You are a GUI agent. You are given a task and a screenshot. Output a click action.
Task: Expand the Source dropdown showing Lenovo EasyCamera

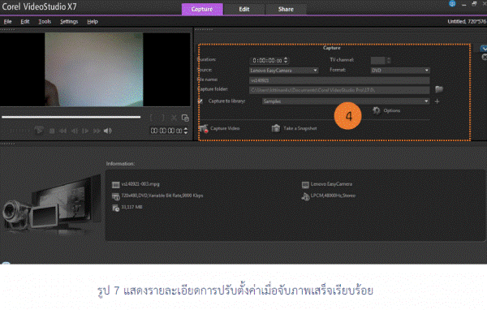(283, 71)
